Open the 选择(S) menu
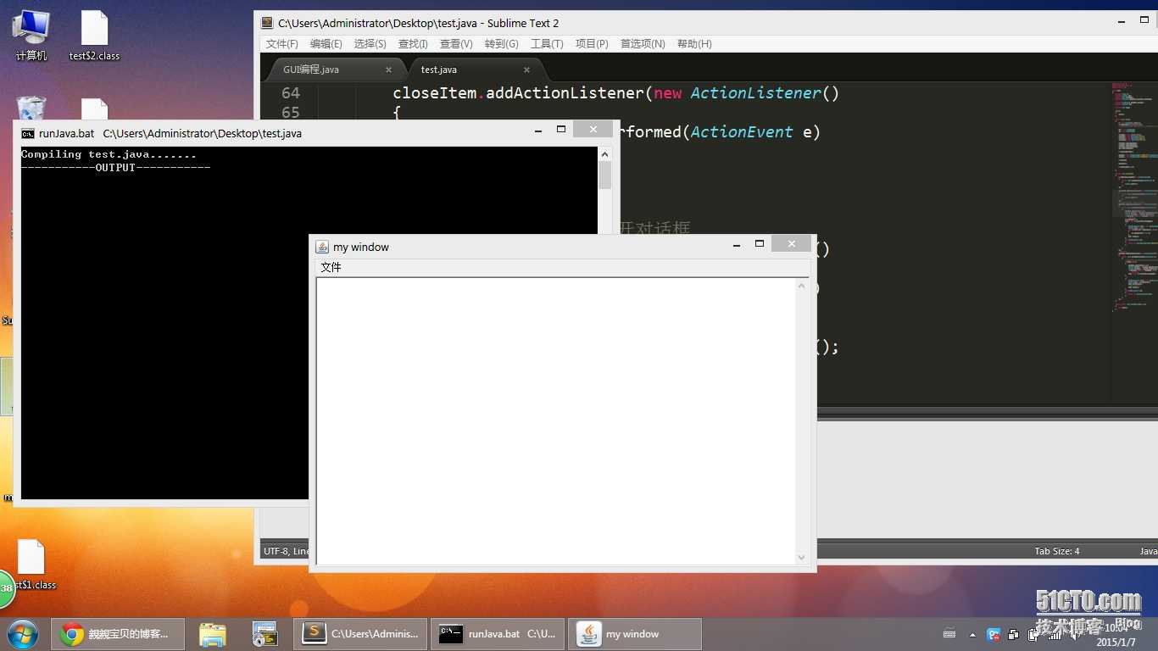The height and width of the screenshot is (651, 1158). (370, 44)
